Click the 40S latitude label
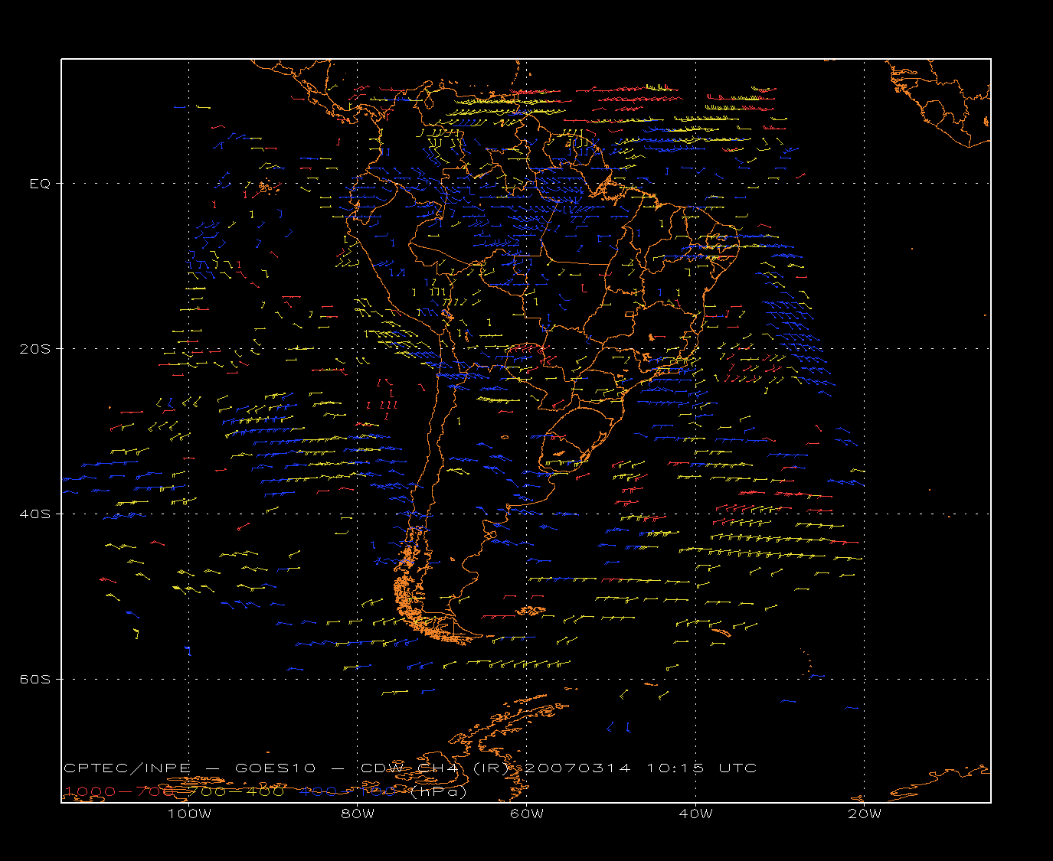This screenshot has height=861, width=1053. [x=34, y=514]
